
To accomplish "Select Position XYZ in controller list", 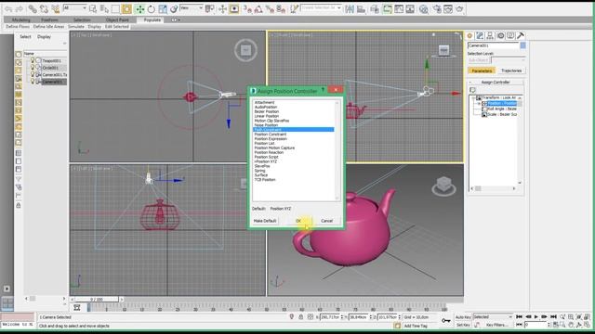I will pyautogui.click(x=266, y=161).
